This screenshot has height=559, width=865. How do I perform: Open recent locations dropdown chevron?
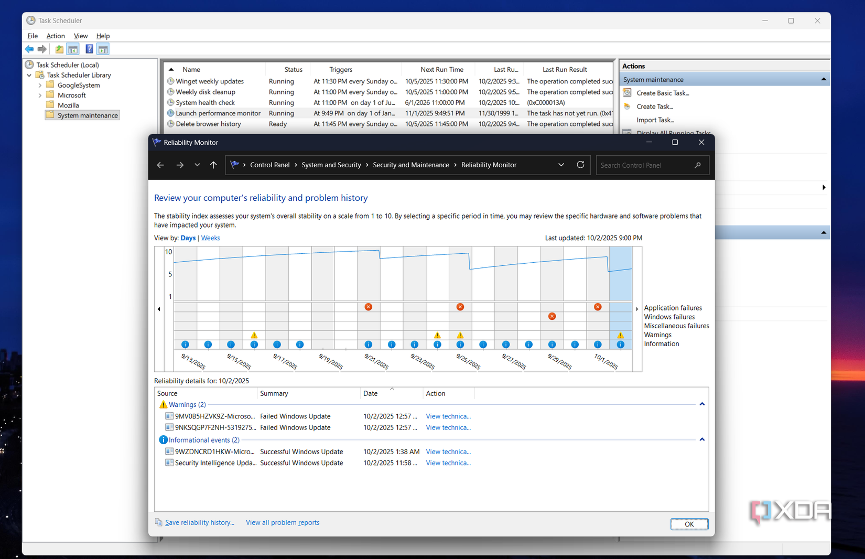[x=197, y=165]
